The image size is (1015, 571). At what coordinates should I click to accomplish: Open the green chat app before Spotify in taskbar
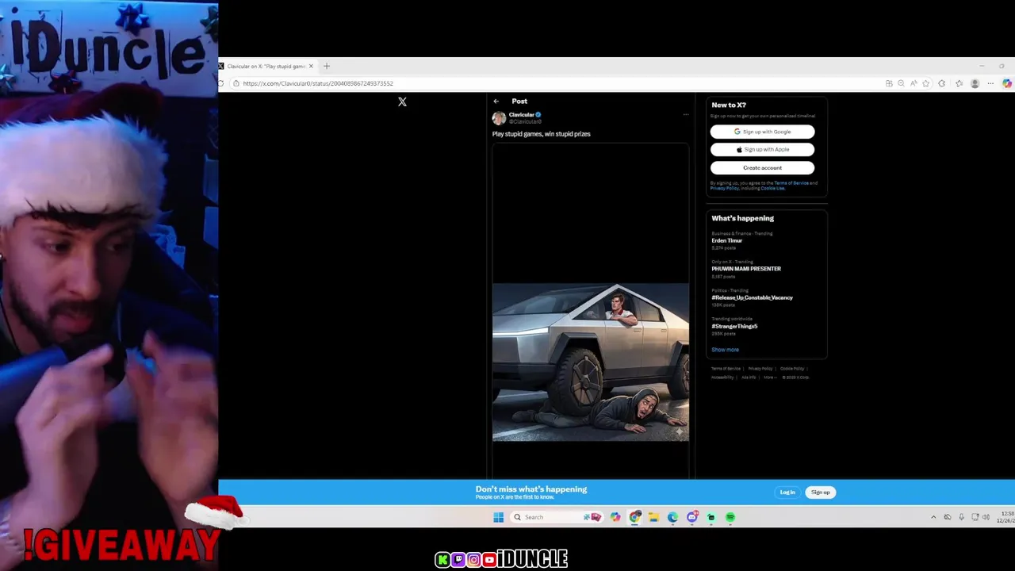(x=711, y=517)
